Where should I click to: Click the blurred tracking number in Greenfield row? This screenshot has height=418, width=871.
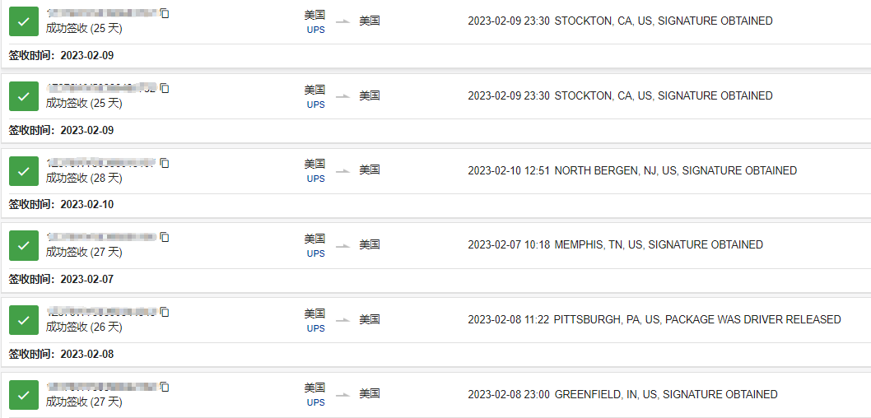click(101, 386)
